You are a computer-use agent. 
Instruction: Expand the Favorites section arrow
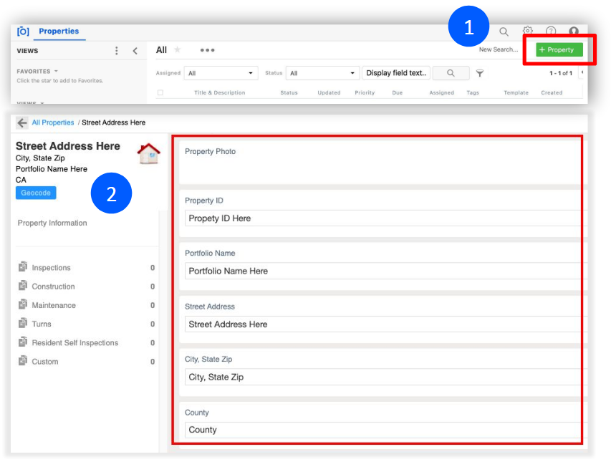coord(56,72)
